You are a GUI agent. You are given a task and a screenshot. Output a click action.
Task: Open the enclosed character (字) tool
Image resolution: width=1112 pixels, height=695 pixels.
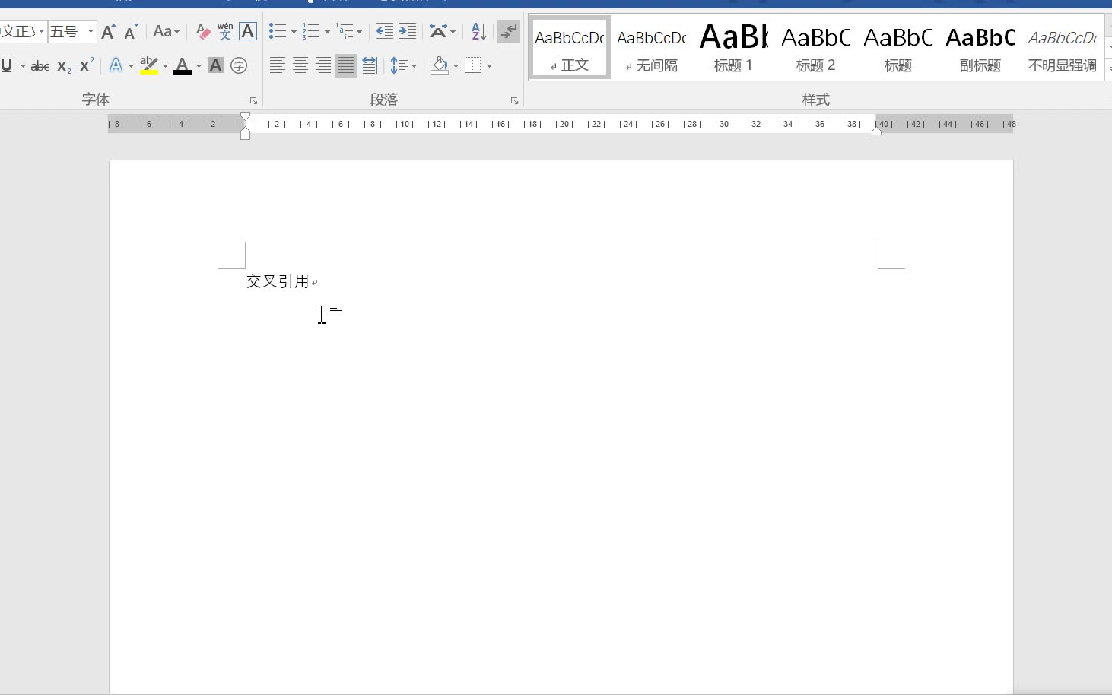[239, 65]
